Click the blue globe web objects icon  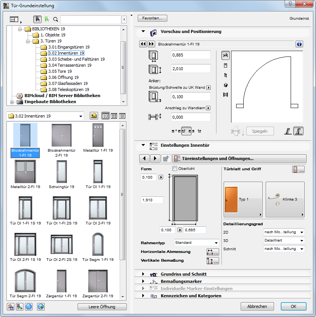[29, 307]
